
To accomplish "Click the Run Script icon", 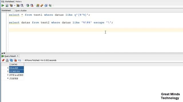I will (7, 5).
